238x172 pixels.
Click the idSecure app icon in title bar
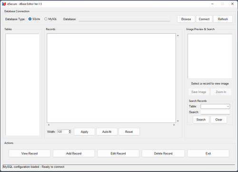coord(4,4)
